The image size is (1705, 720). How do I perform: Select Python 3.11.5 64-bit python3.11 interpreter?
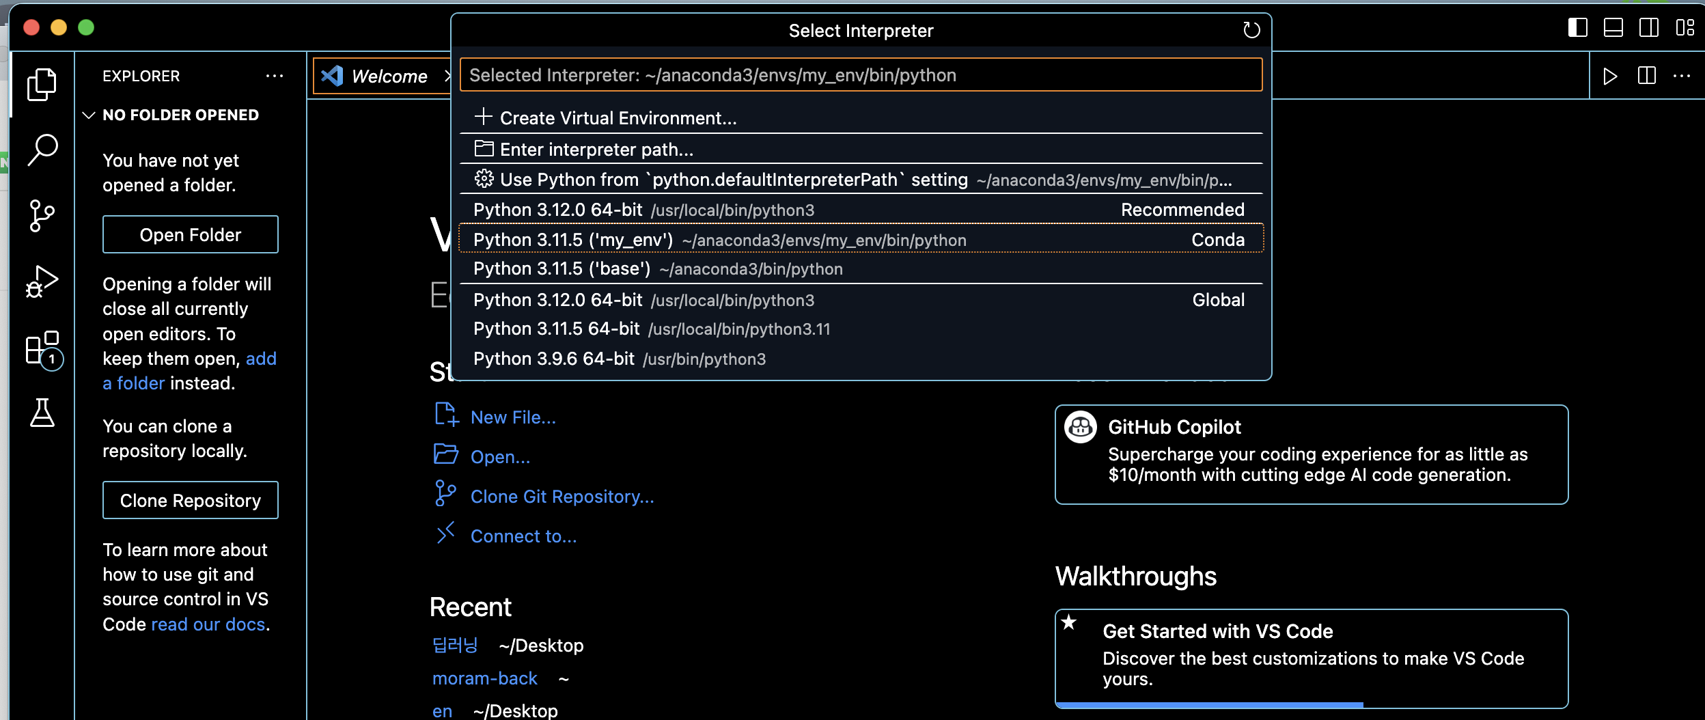861,329
